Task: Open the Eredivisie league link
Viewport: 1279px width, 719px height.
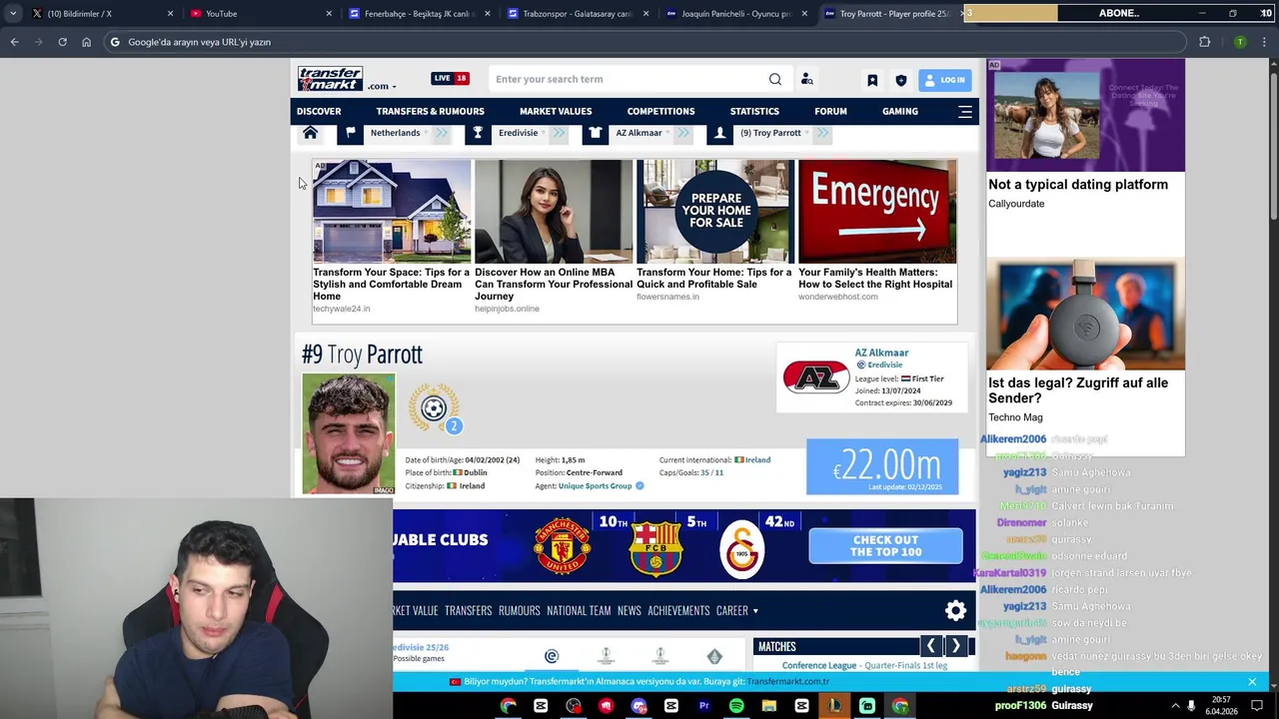Action: (x=884, y=364)
